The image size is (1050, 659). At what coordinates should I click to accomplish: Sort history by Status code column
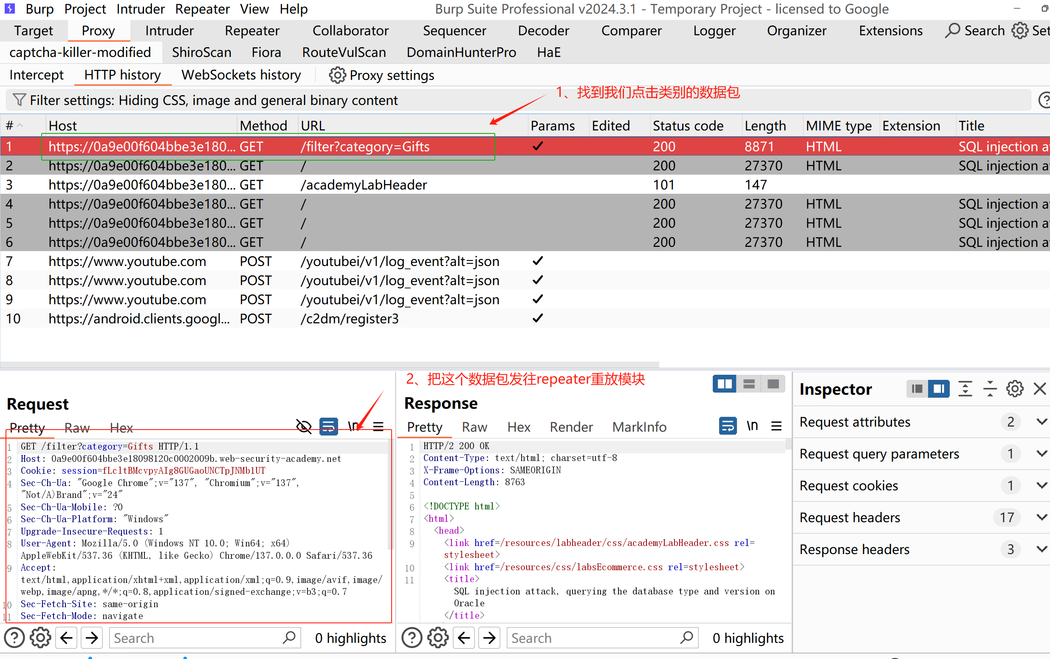688,125
